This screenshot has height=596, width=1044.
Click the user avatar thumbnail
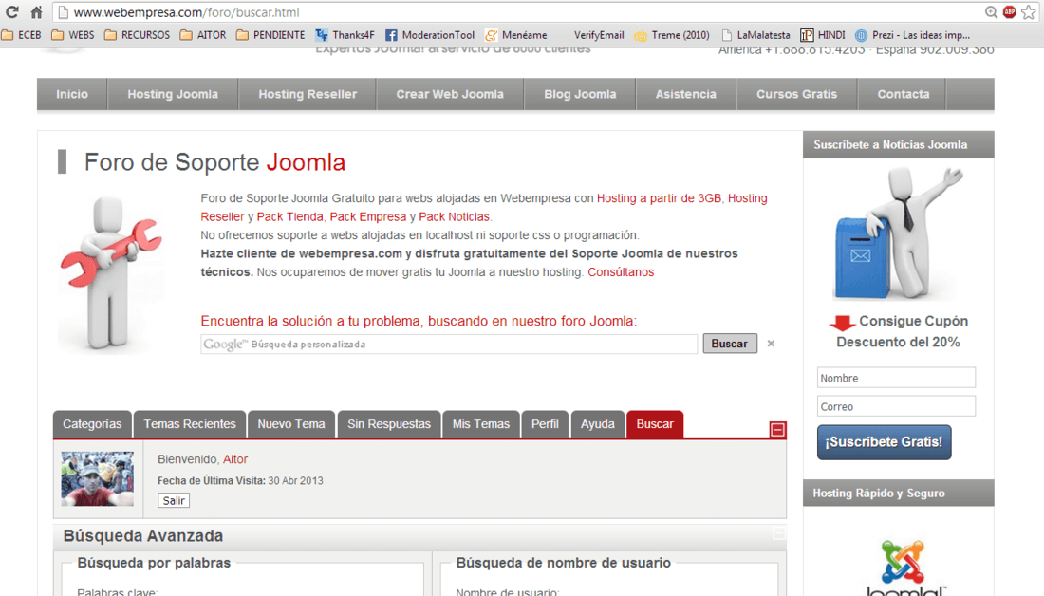tap(97, 479)
